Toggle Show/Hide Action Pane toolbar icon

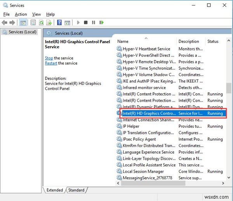pyautogui.click(x=67, y=23)
